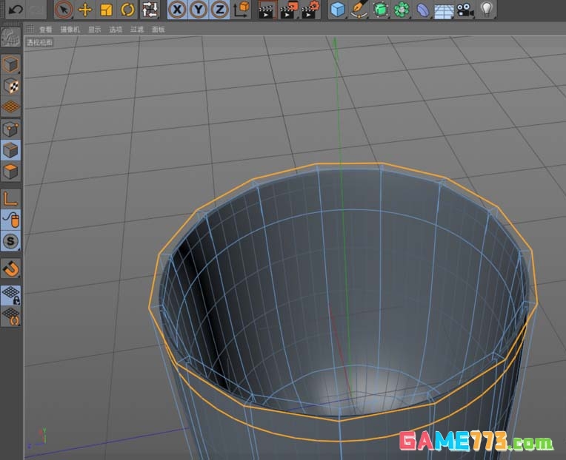
Task: Render to Picture Viewer
Action: click(x=289, y=10)
